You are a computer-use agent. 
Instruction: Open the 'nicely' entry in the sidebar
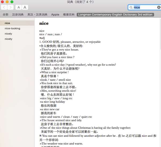coord(17,34)
